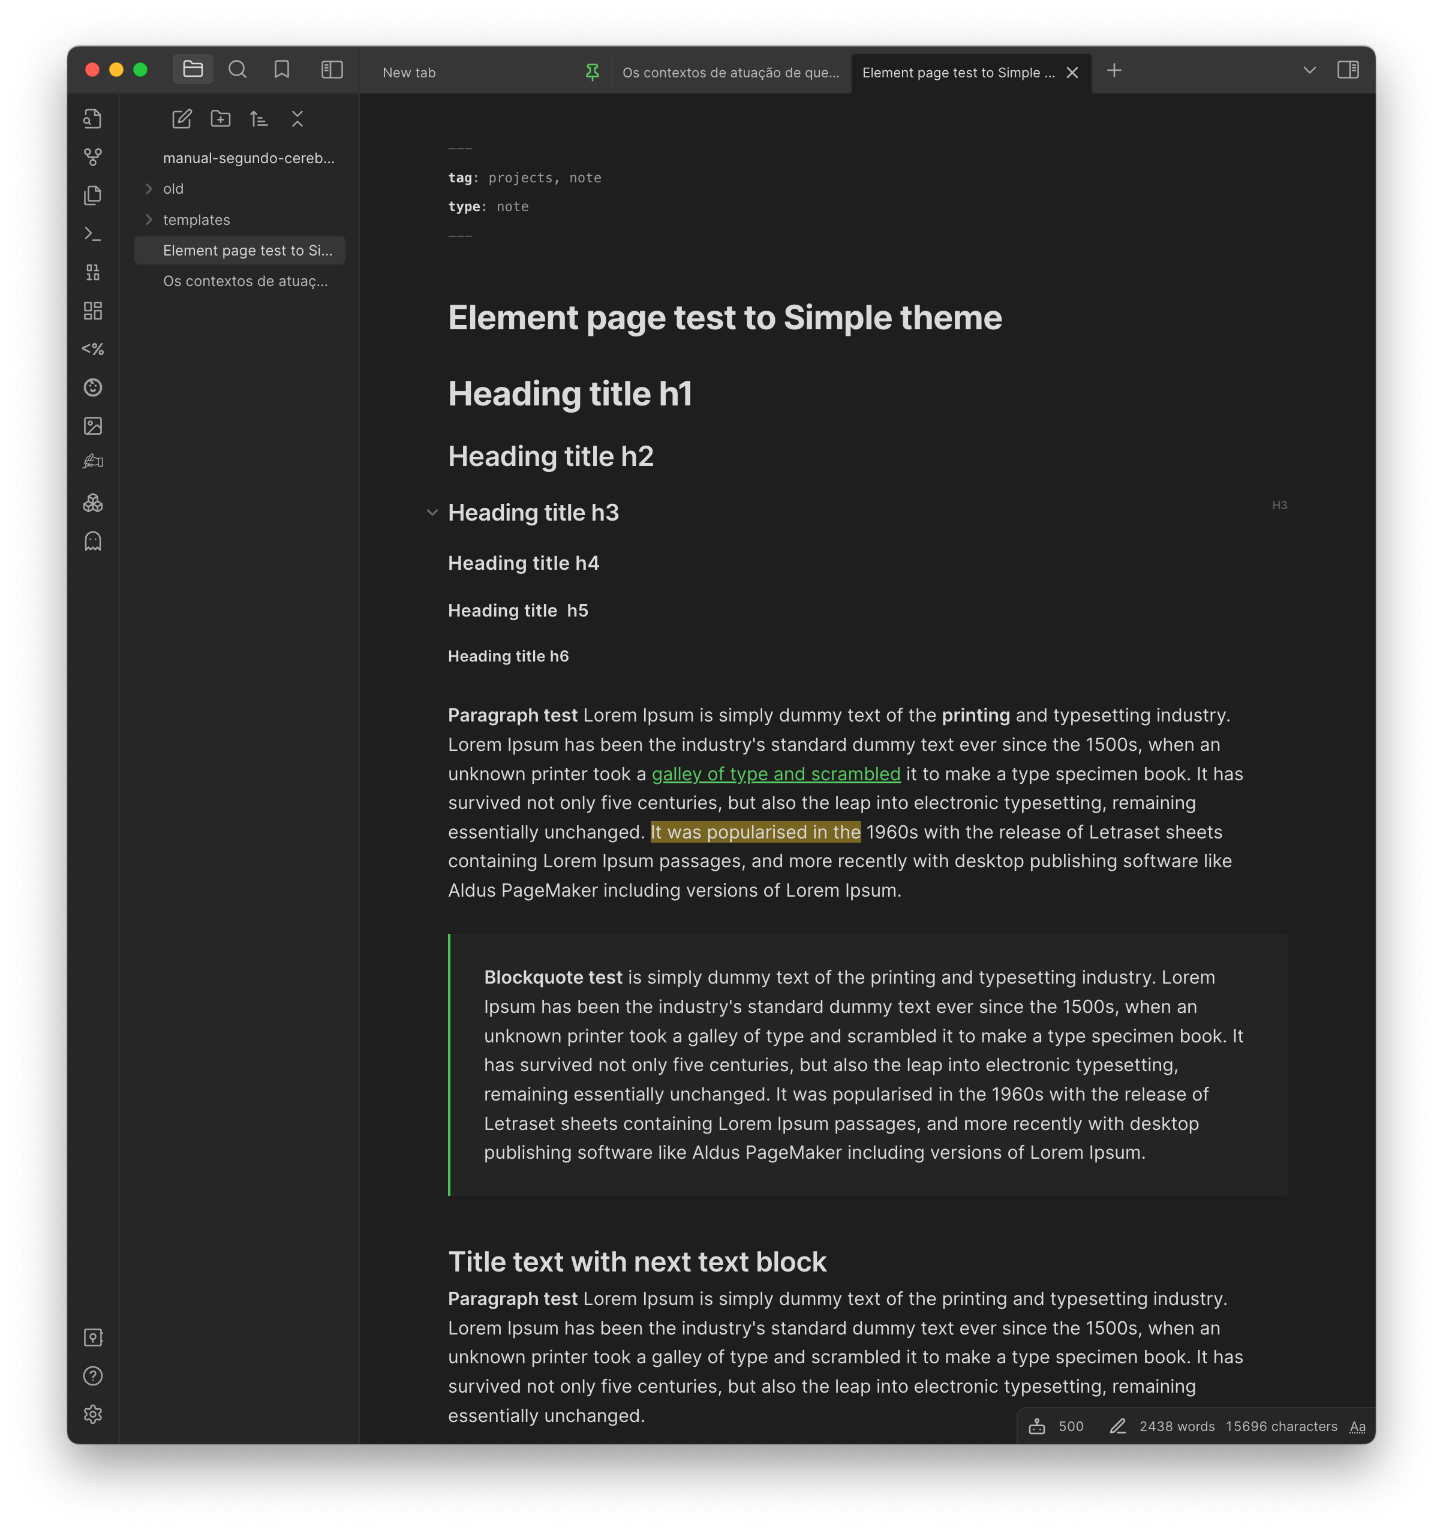1443x1533 pixels.
Task: Open the tab list dropdown arrow
Action: [x=1309, y=70]
